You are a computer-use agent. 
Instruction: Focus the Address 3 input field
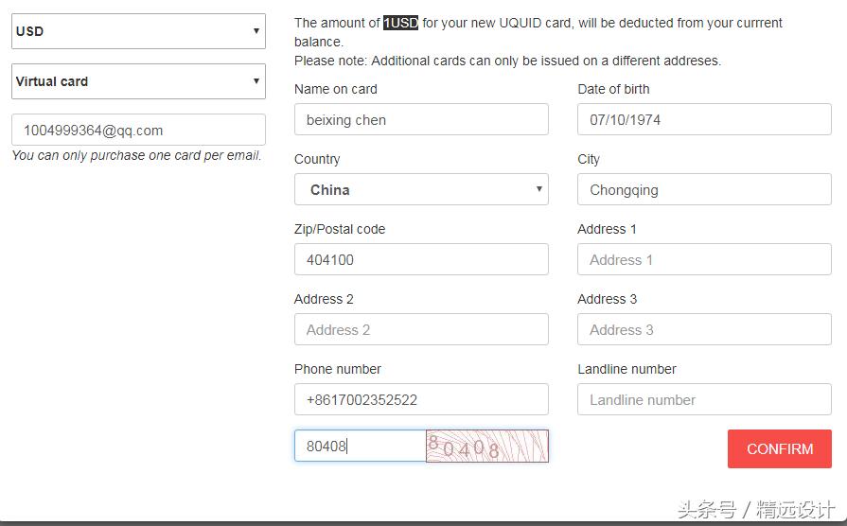[x=704, y=330]
